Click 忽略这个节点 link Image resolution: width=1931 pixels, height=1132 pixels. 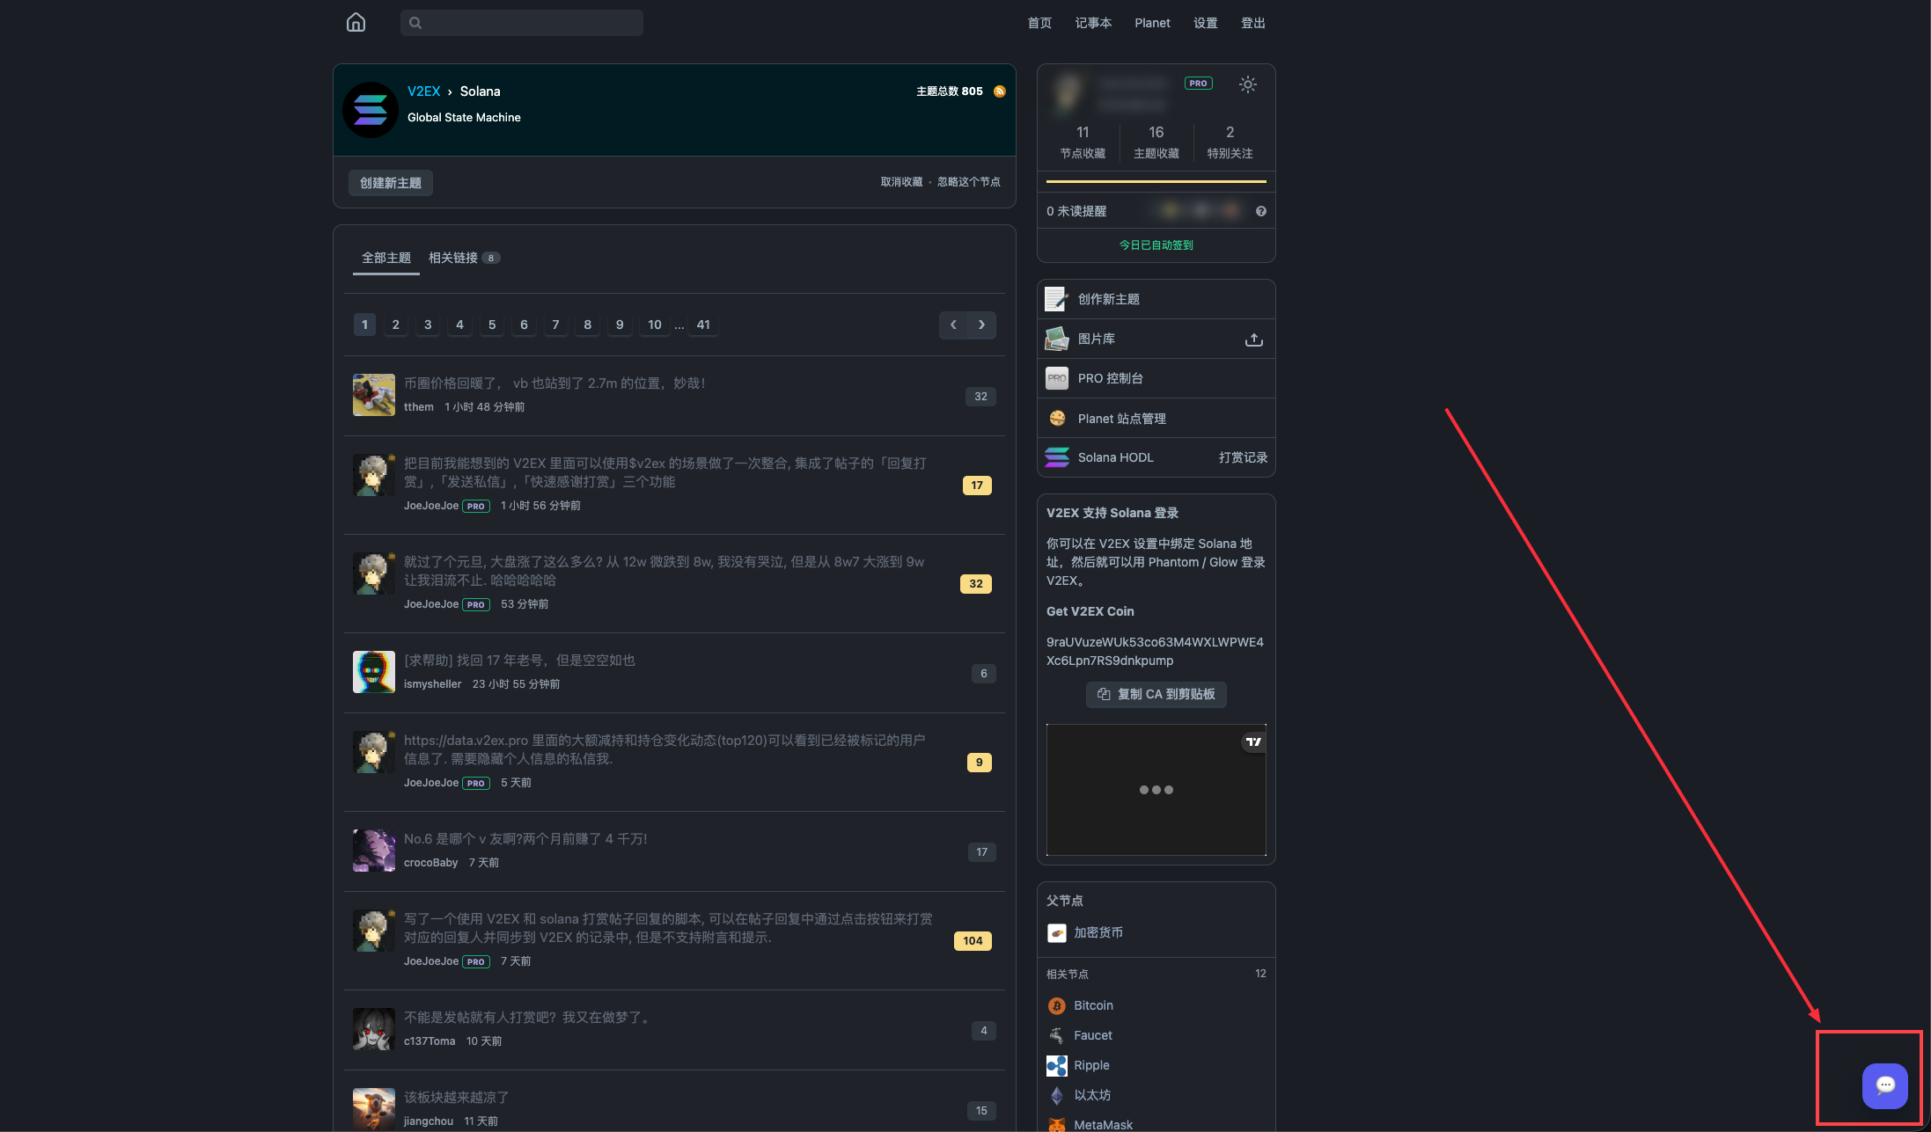pyautogui.click(x=968, y=182)
